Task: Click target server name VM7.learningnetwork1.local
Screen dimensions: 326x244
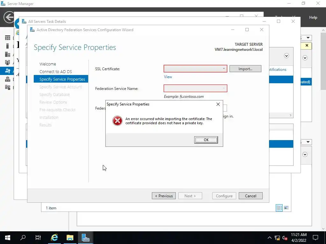Action: [x=238, y=50]
